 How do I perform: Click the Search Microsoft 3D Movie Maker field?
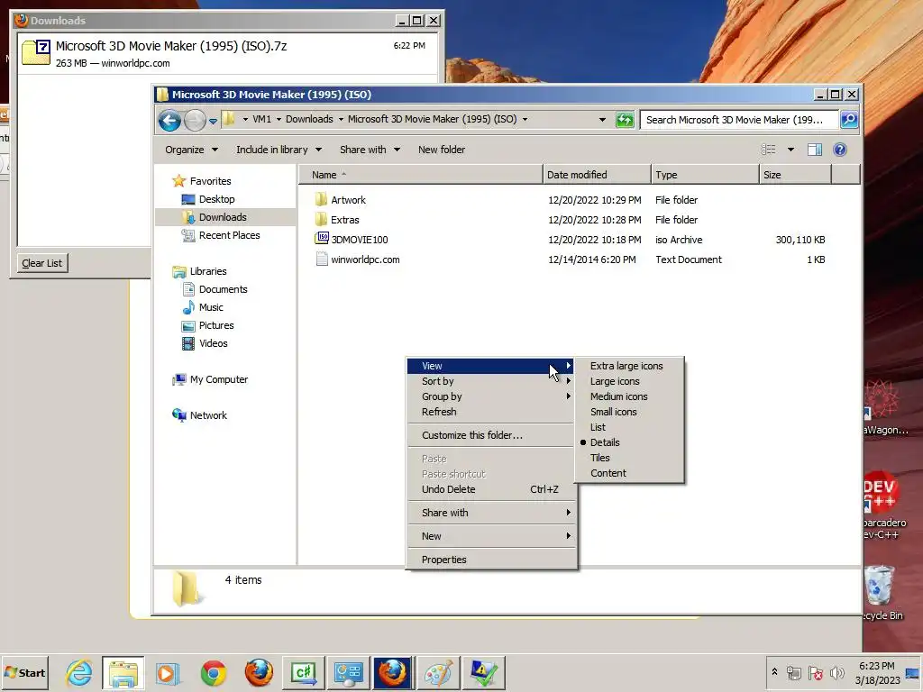coord(739,120)
